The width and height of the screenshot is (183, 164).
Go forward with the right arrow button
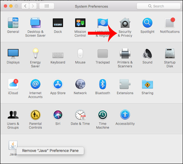coord(33,6)
